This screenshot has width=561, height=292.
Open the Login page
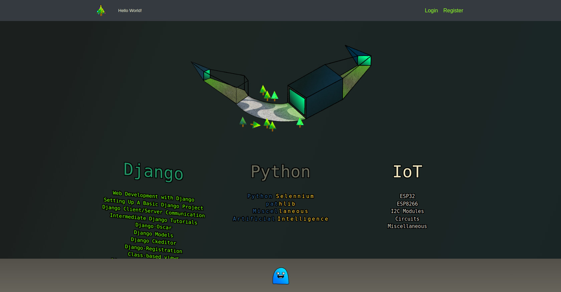coord(431,11)
